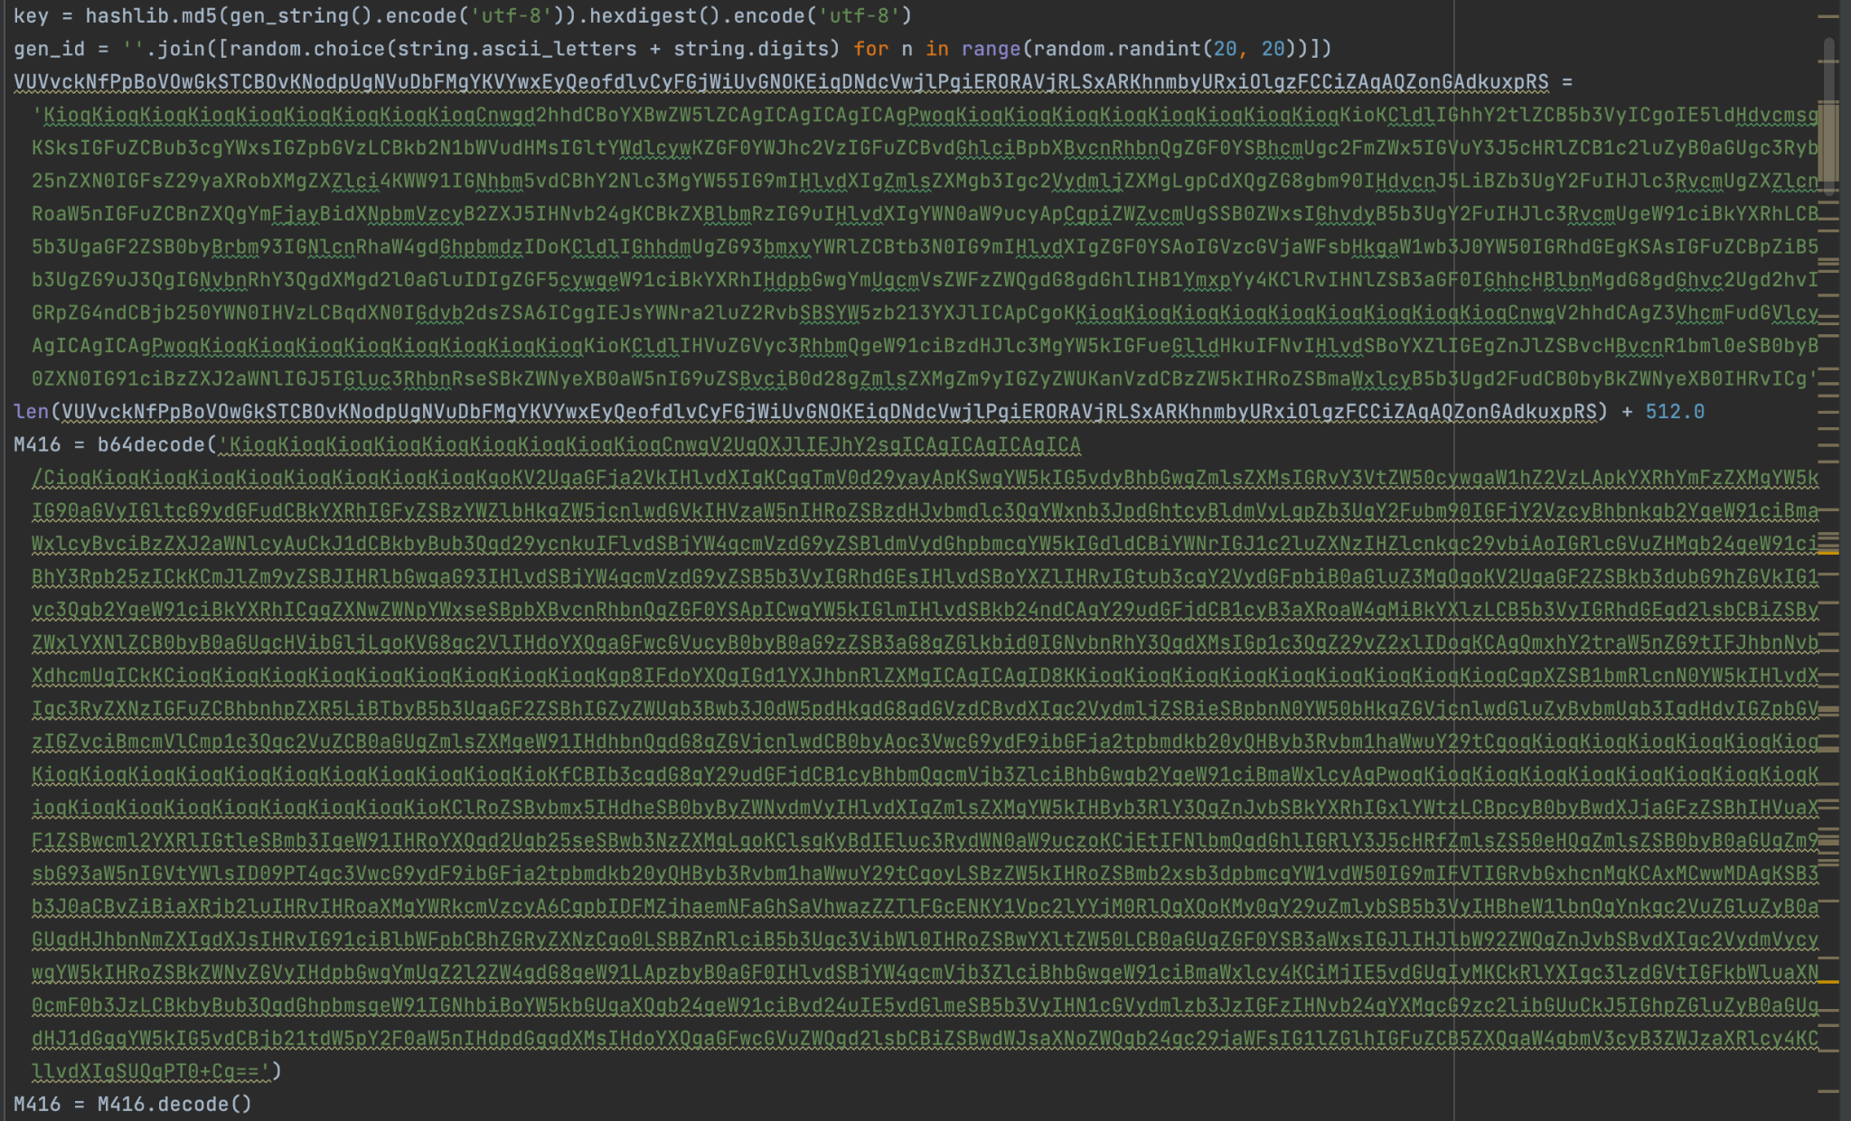Click the vertical editor scrollbar thumb
1851x1121 pixels.
(x=1828, y=117)
